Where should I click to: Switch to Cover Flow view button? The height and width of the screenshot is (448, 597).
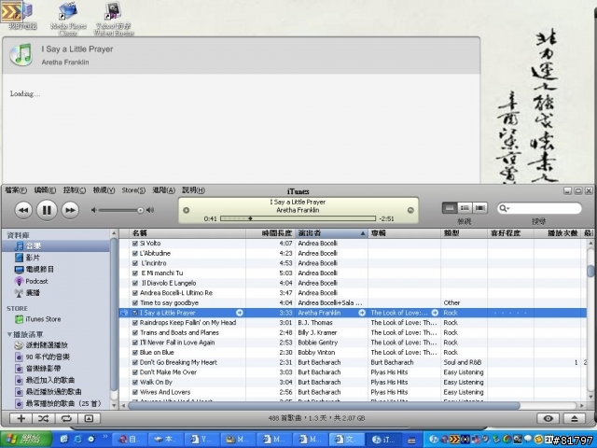coord(479,208)
